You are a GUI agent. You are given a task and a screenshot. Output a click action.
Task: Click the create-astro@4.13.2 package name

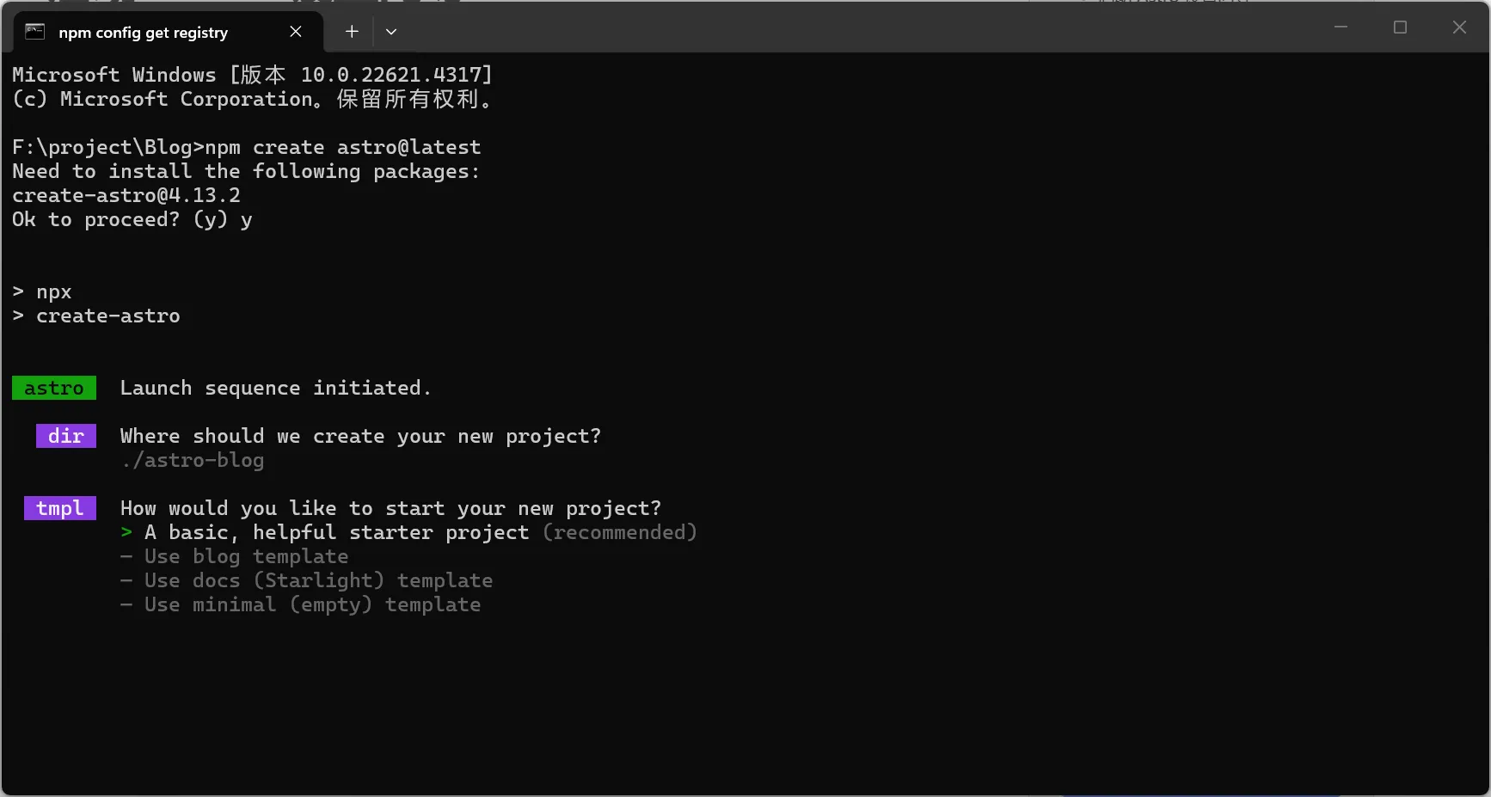click(126, 196)
